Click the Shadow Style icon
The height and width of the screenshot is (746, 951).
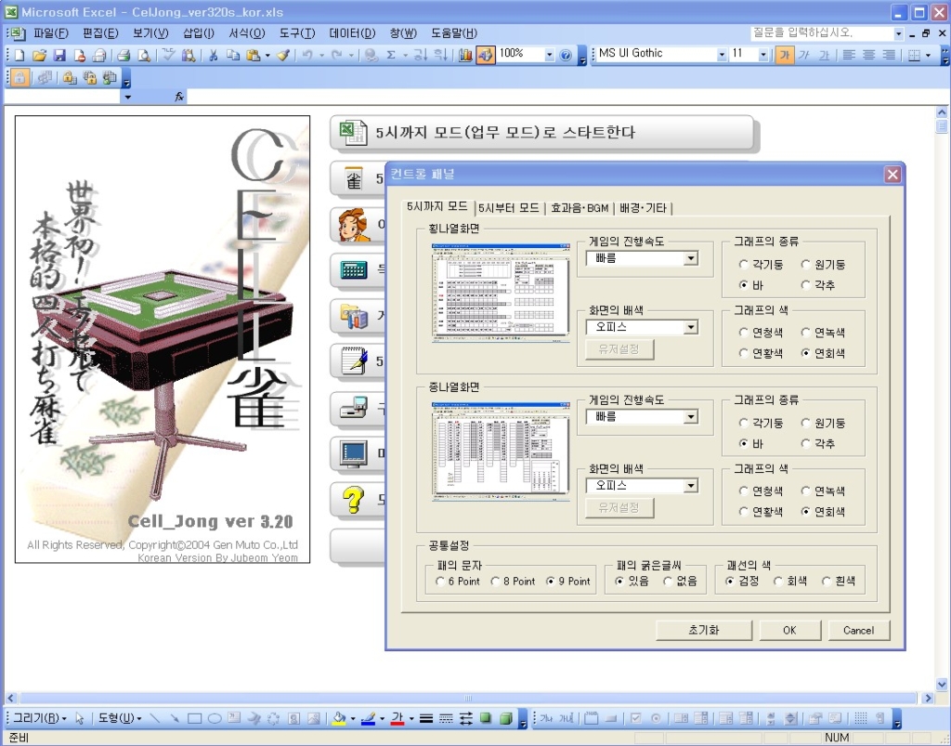click(485, 719)
